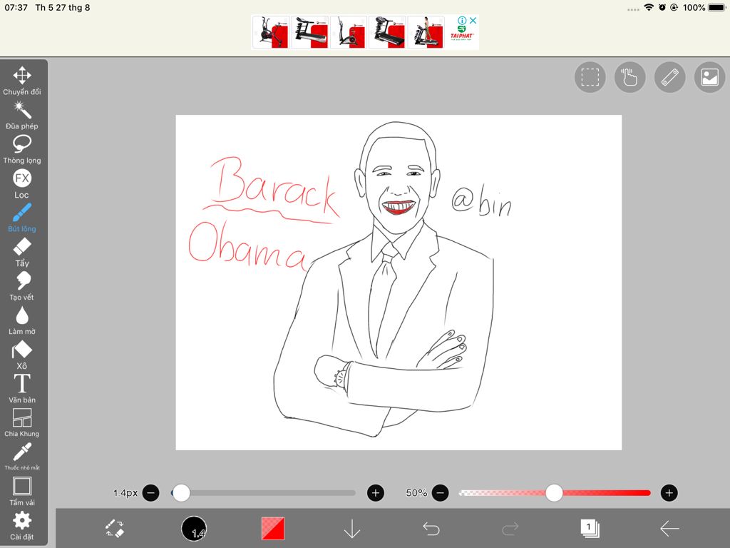Open brush size 1.4 black circle

pyautogui.click(x=194, y=529)
